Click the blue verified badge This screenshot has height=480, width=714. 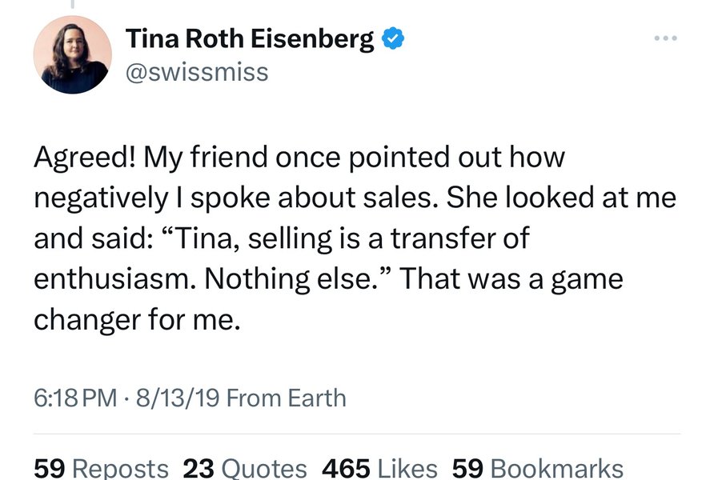click(x=392, y=38)
